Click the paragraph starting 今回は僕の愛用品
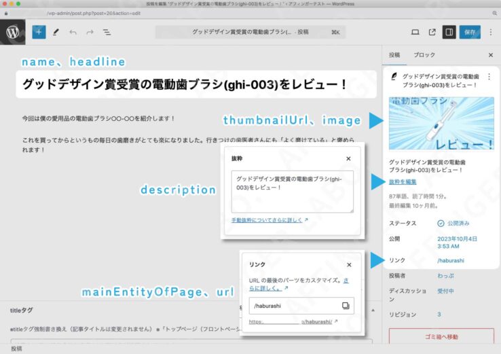Screen dimensions: 501x354 (x=98, y=119)
